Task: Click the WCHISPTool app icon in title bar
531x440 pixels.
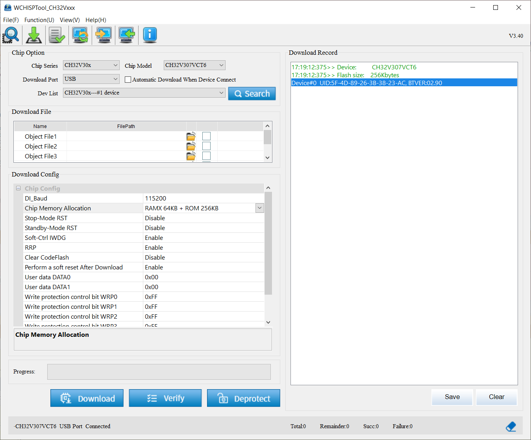Action: click(x=7, y=7)
